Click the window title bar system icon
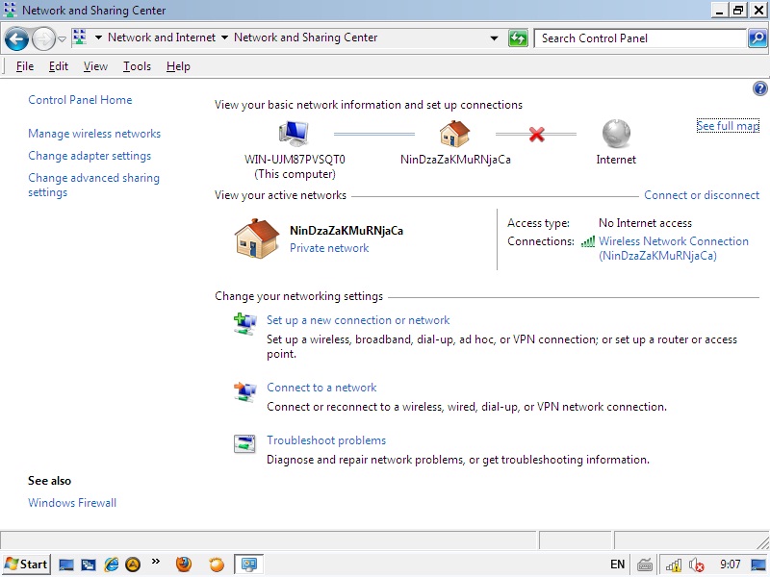This screenshot has width=770, height=577. pos(10,10)
